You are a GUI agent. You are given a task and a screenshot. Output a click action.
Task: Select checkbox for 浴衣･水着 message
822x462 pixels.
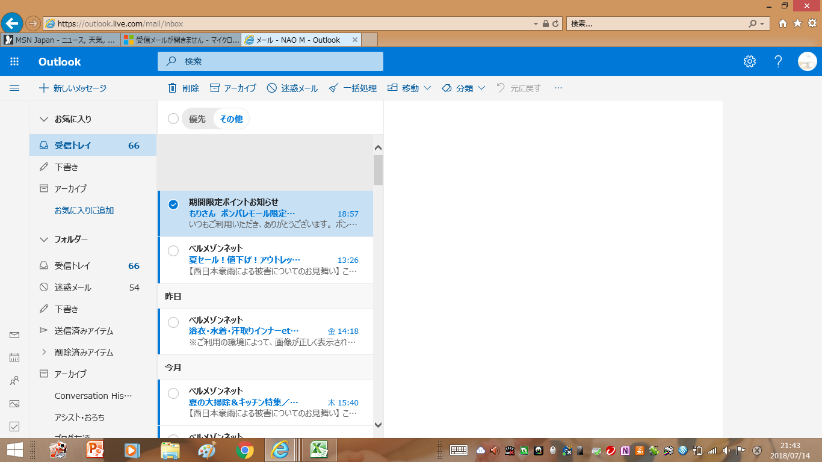click(173, 322)
